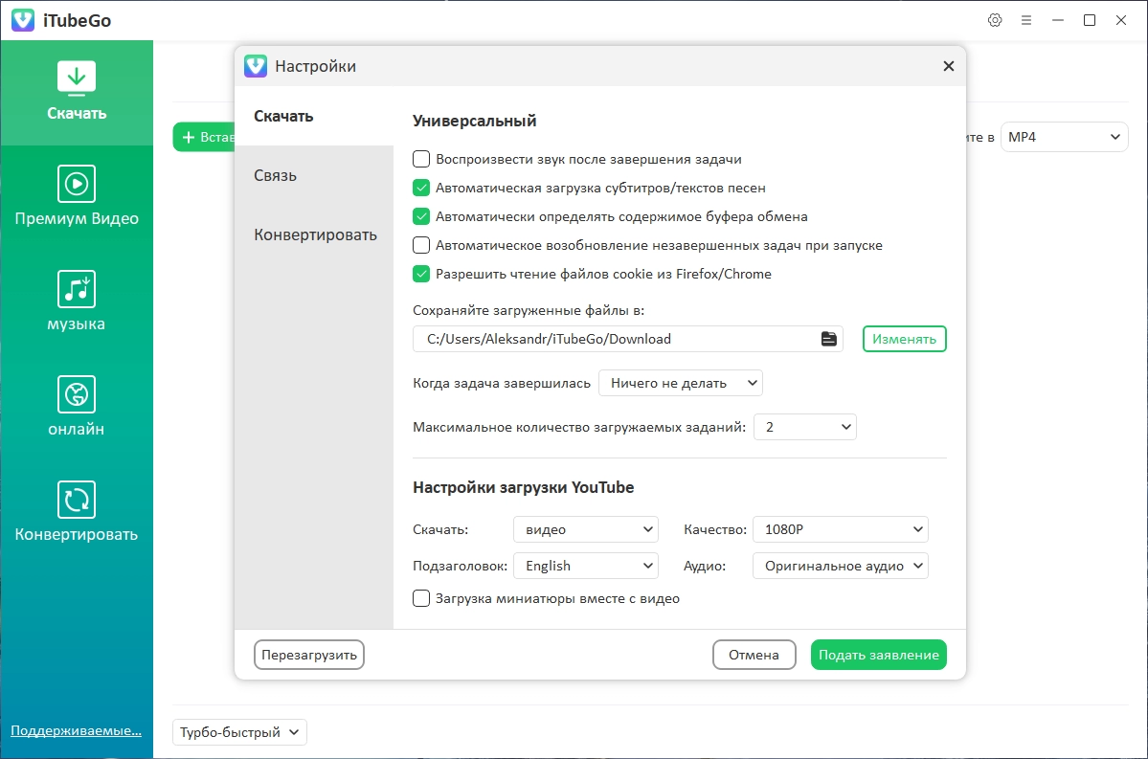The width and height of the screenshot is (1148, 759).
Task: Enable auto-resume of unfinished tasks on startup
Action: (421, 245)
